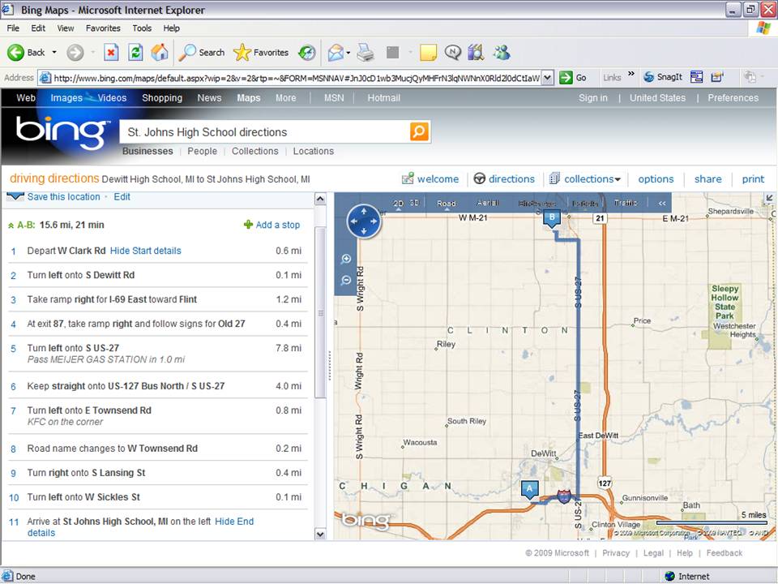Click the IE Forward arrow button
This screenshot has height=584, width=778.
pos(75,52)
